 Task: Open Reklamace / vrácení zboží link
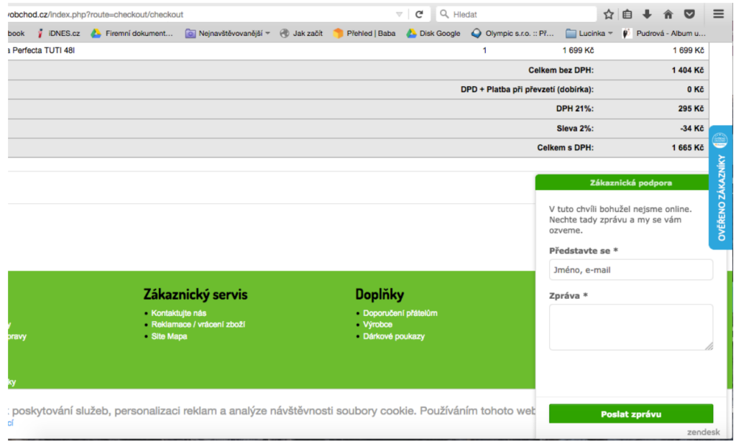point(198,325)
